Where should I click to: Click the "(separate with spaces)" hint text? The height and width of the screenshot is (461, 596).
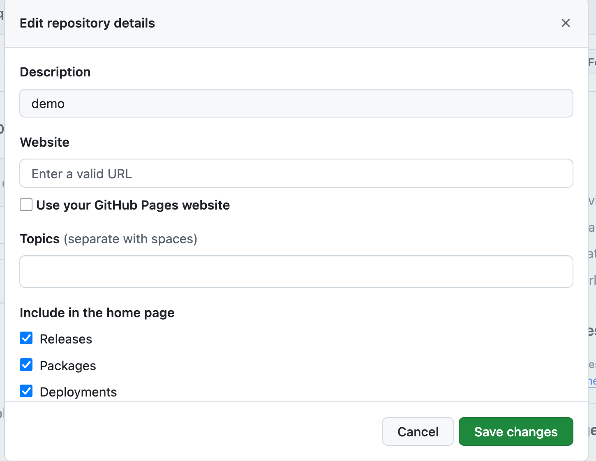(x=130, y=239)
